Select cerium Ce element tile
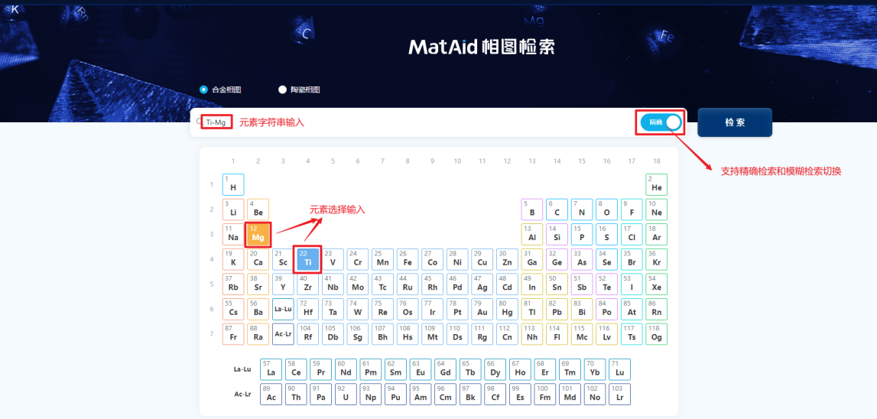The height and width of the screenshot is (419, 877). (296, 369)
